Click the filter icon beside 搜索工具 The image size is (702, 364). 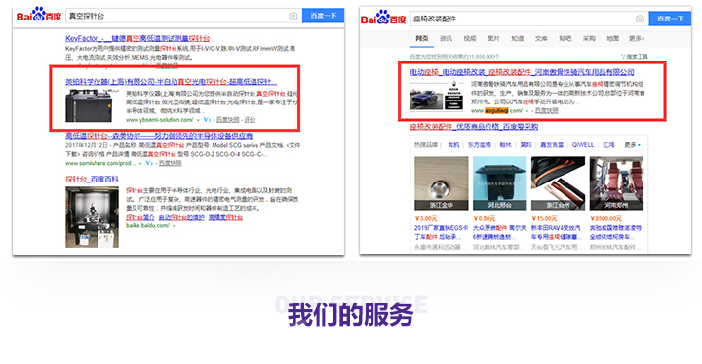[x=623, y=57]
